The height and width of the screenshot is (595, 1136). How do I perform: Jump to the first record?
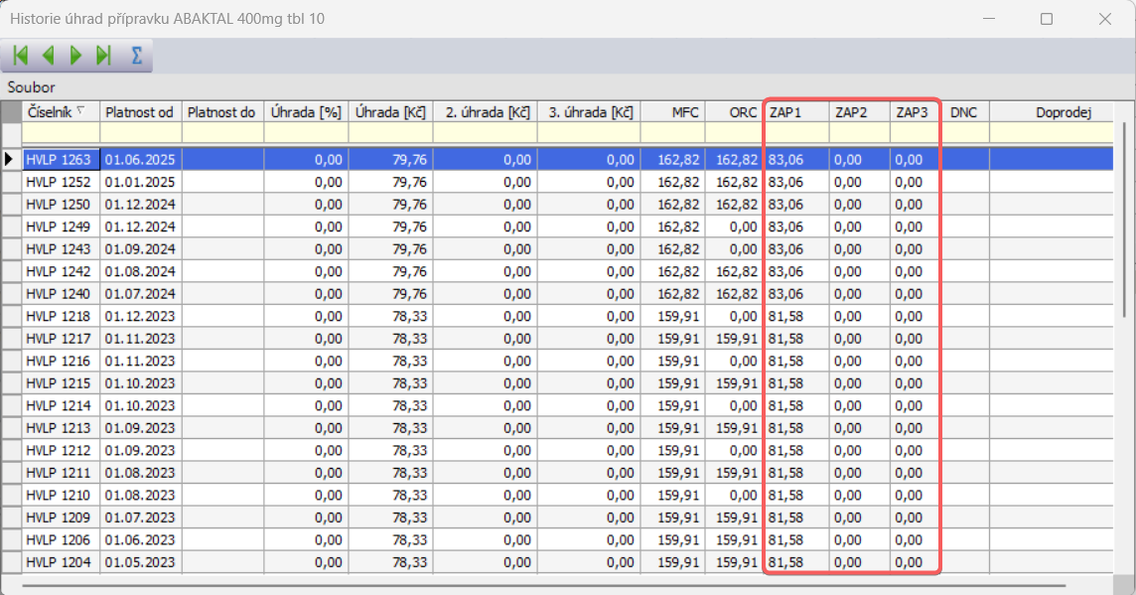20,56
